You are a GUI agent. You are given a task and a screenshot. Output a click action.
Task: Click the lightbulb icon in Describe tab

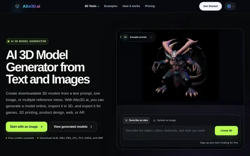(126, 120)
